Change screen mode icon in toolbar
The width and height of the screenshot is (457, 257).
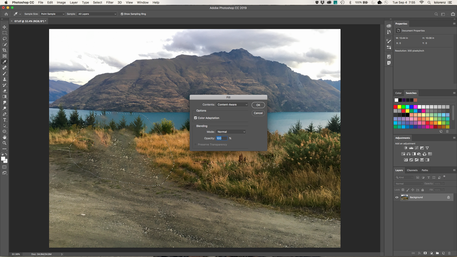[5, 173]
